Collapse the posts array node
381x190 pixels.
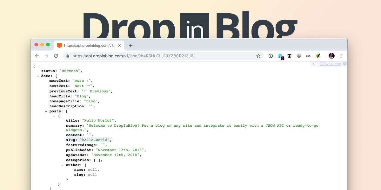46,111
